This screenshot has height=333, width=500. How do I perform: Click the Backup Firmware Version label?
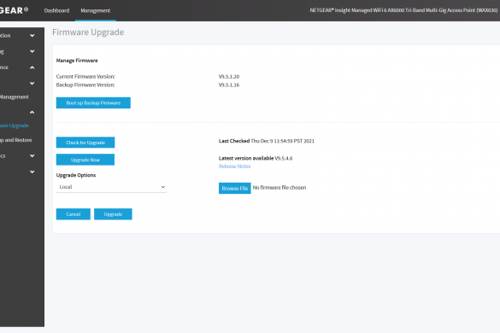pos(85,85)
